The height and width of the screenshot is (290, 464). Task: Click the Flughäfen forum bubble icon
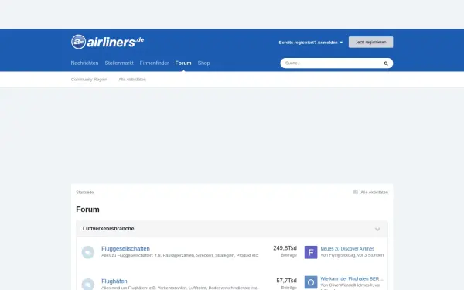coord(88,284)
